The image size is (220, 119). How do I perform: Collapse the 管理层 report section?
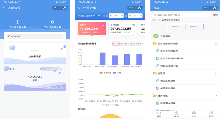tap(216, 74)
